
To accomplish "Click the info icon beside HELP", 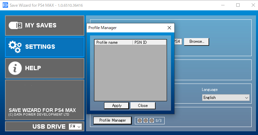I will 15,68.
